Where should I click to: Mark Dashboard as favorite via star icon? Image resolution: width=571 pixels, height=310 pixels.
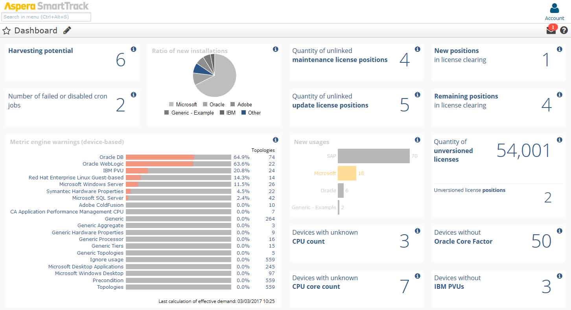pos(6,30)
